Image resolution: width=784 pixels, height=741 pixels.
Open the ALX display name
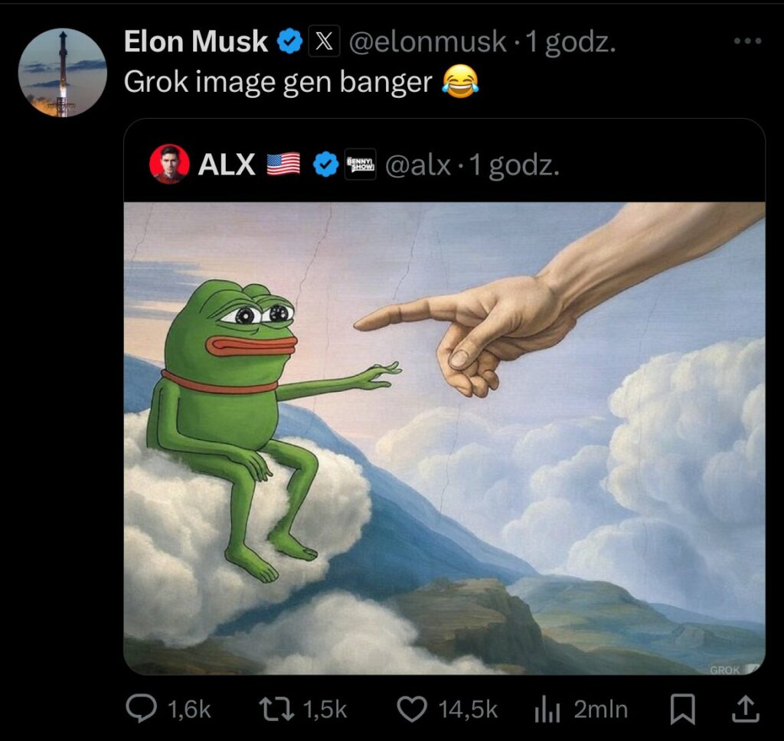(227, 165)
